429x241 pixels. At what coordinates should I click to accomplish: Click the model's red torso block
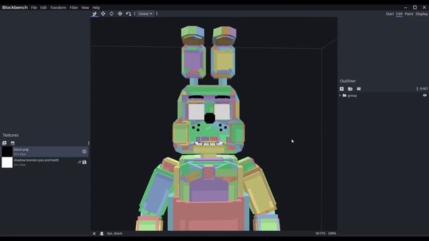[208, 215]
